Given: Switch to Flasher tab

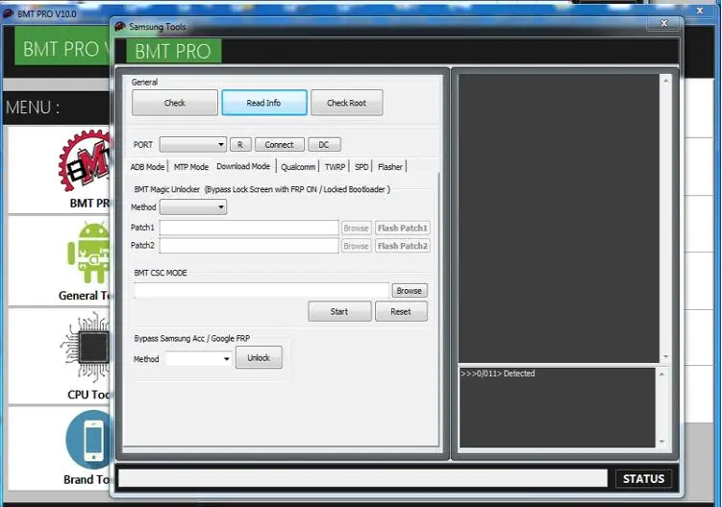Looking at the screenshot, I should (390, 166).
